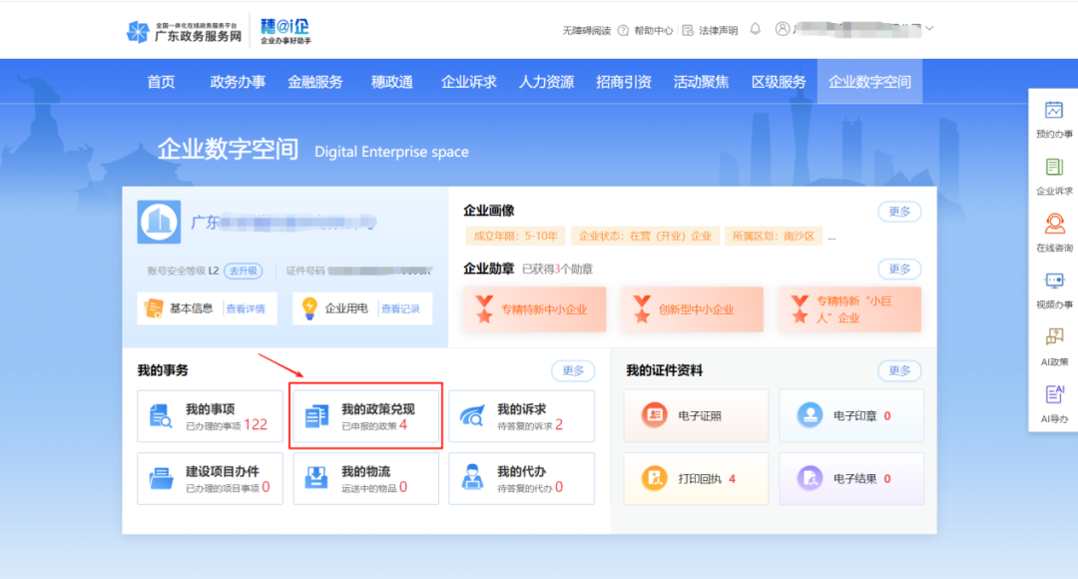1078x579 pixels.
Task: Click 更多 next to 企业画像
Action: (x=899, y=212)
